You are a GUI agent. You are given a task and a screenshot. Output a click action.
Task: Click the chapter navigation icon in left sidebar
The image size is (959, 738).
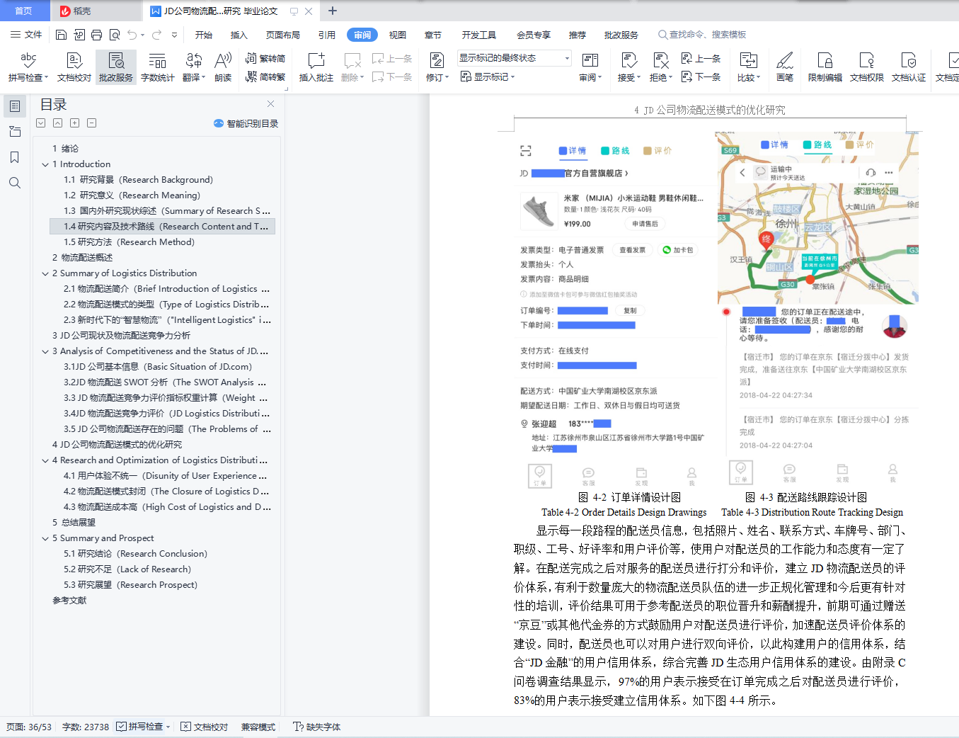(15, 132)
